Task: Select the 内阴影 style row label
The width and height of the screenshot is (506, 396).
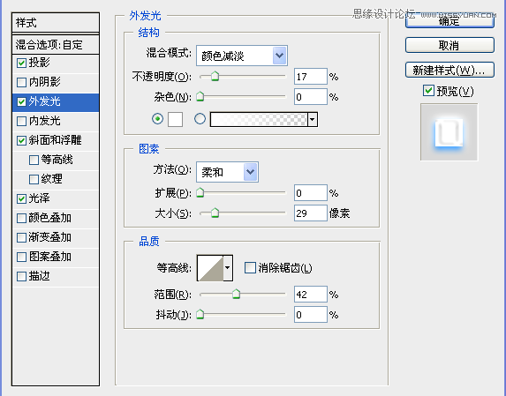Action: (x=44, y=82)
